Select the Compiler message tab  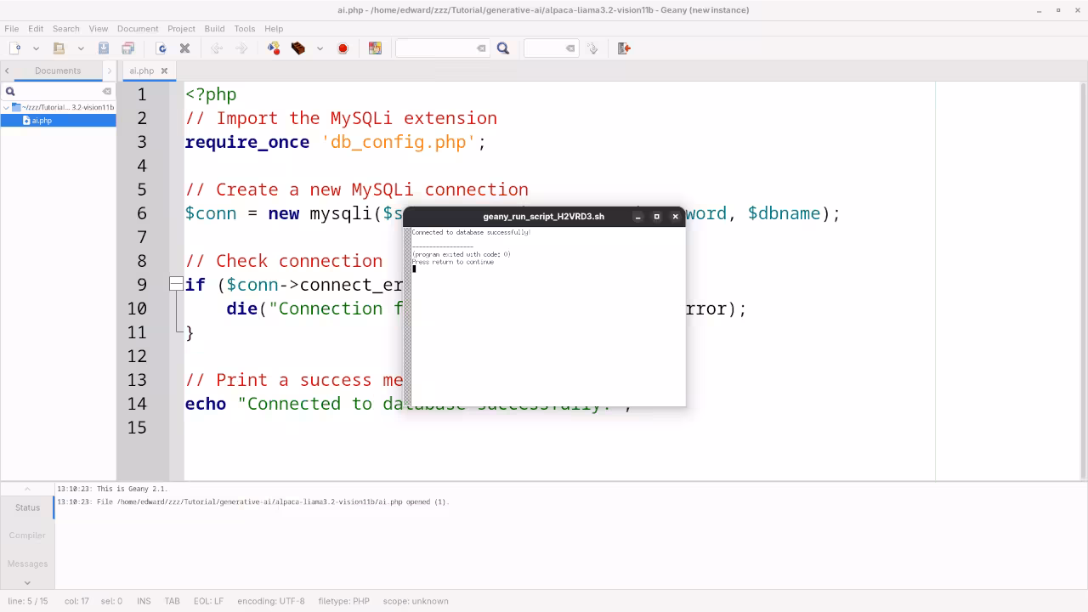tap(27, 535)
